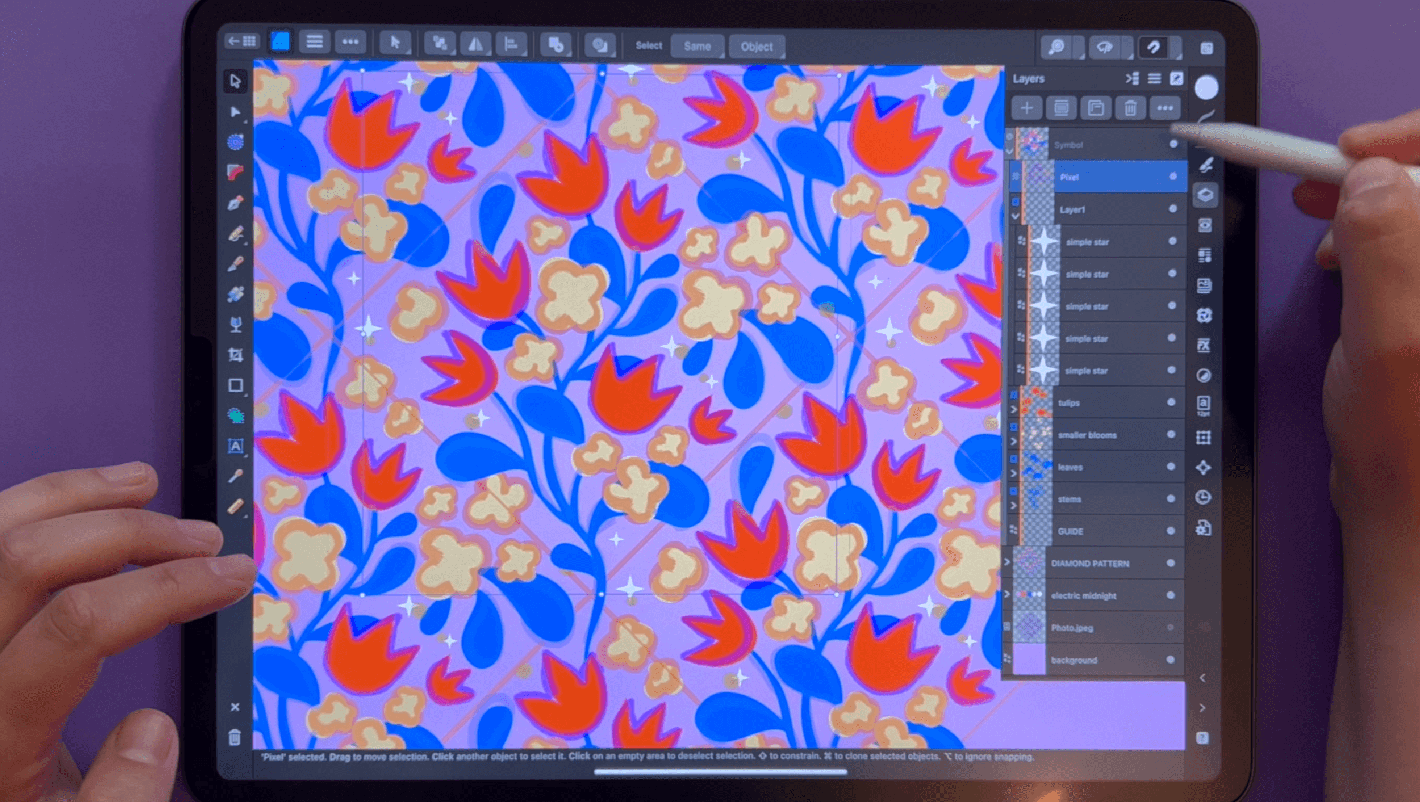Select the Crop tool
Screen dimensions: 1420x802
coord(235,355)
